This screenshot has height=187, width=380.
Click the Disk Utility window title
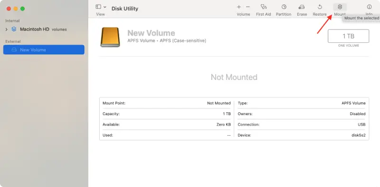coord(125,9)
